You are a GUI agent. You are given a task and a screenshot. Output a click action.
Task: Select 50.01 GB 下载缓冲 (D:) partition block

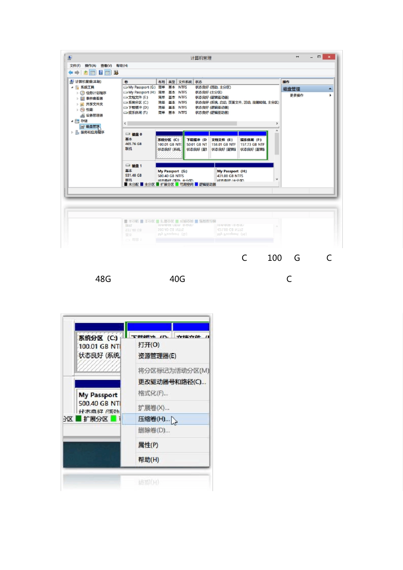197,145
